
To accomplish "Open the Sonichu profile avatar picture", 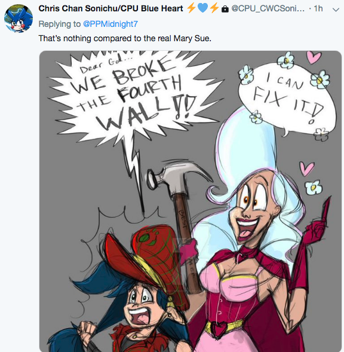I will click(19, 19).
